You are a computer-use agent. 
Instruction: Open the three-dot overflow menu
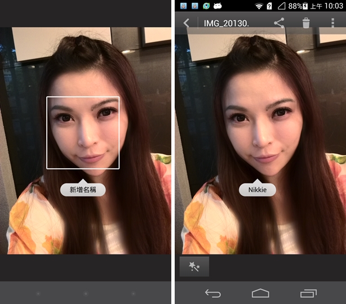pyautogui.click(x=333, y=23)
